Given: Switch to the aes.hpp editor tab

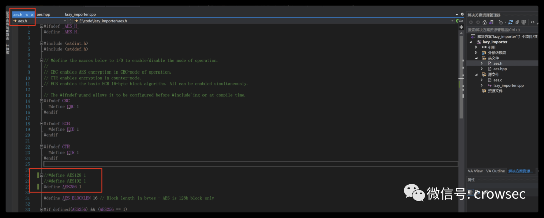Looking at the screenshot, I should coord(44,14).
